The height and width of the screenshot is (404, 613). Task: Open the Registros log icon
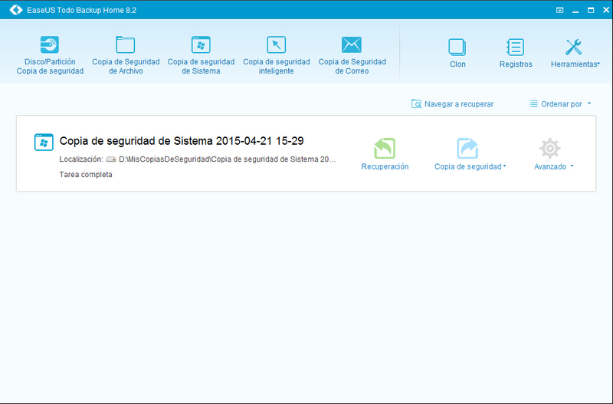click(x=516, y=48)
